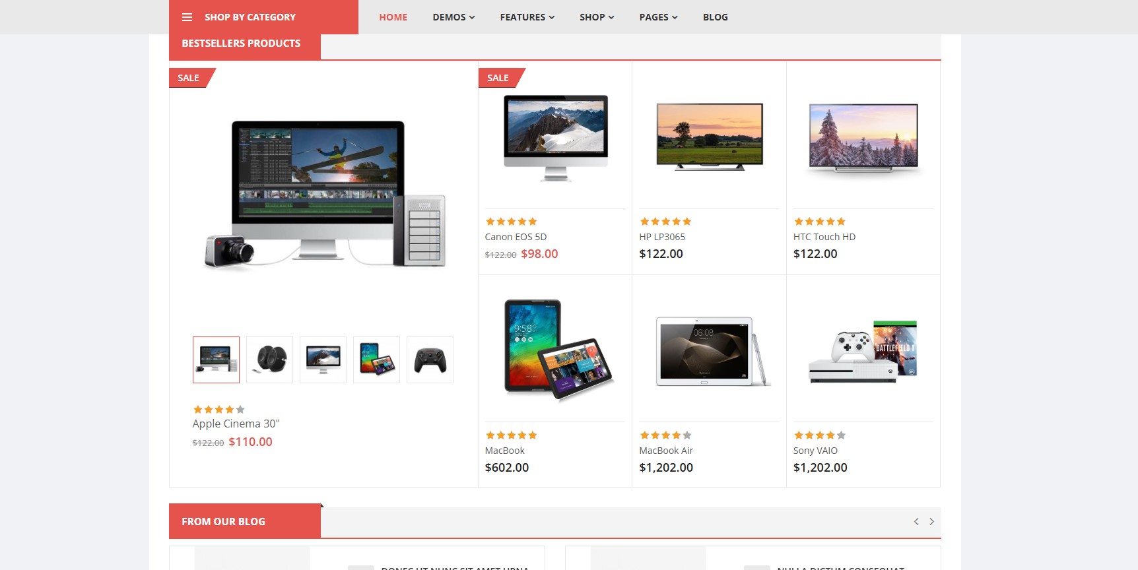Open the Blog menu item
Viewport: 1138px width, 570px height.
tap(715, 17)
